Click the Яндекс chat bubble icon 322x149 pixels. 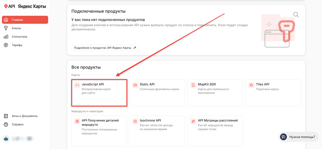coord(284,137)
